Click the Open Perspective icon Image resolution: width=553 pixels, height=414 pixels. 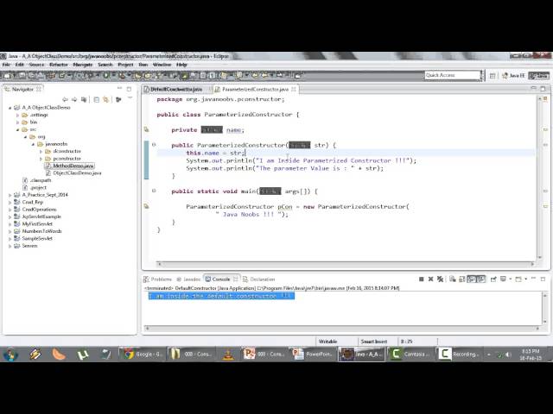[493, 76]
